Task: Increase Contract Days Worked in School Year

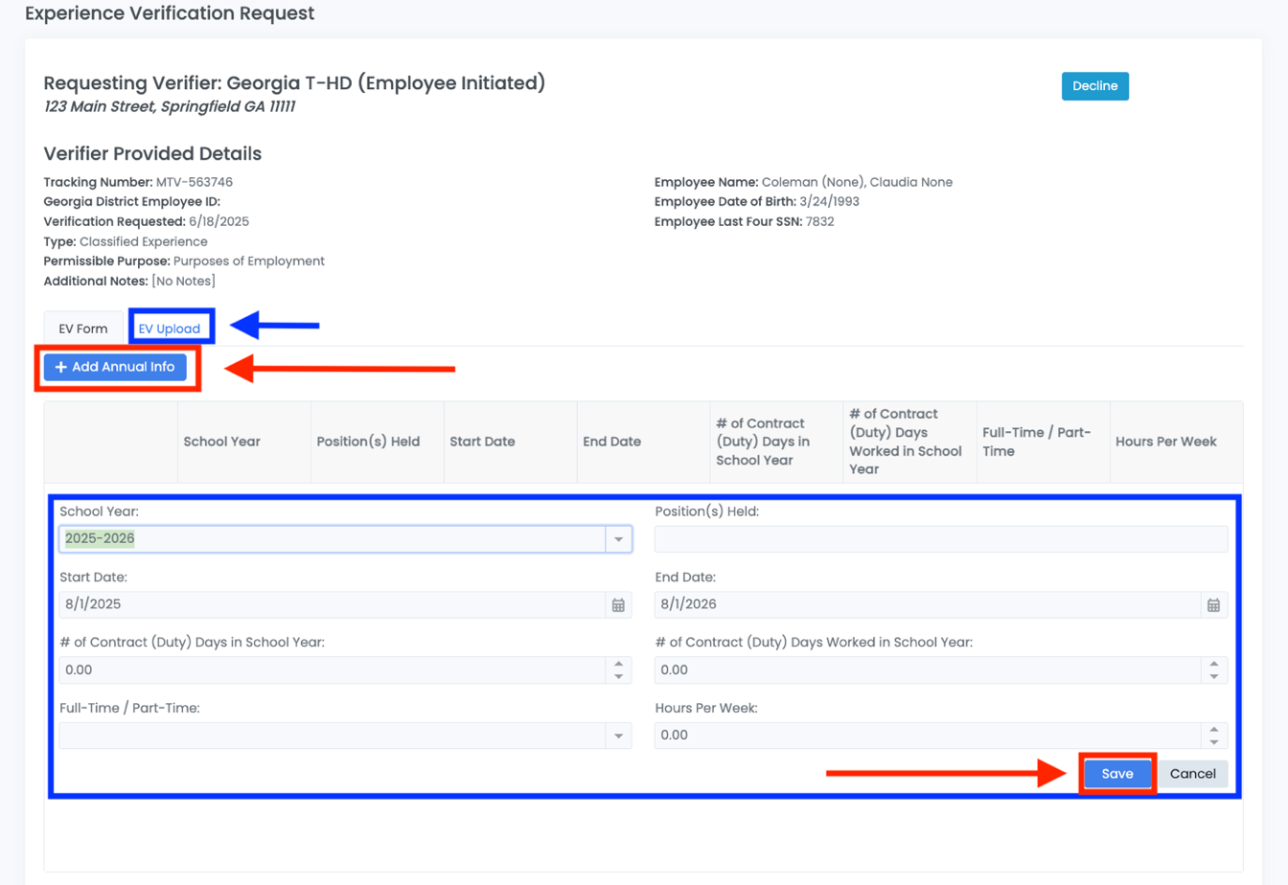Action: [1213, 664]
